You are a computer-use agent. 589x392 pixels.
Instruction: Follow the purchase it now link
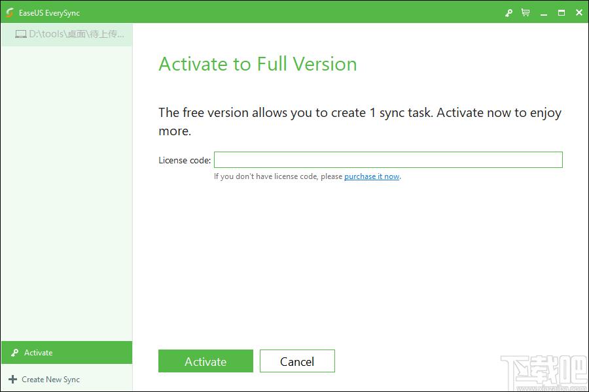click(372, 176)
